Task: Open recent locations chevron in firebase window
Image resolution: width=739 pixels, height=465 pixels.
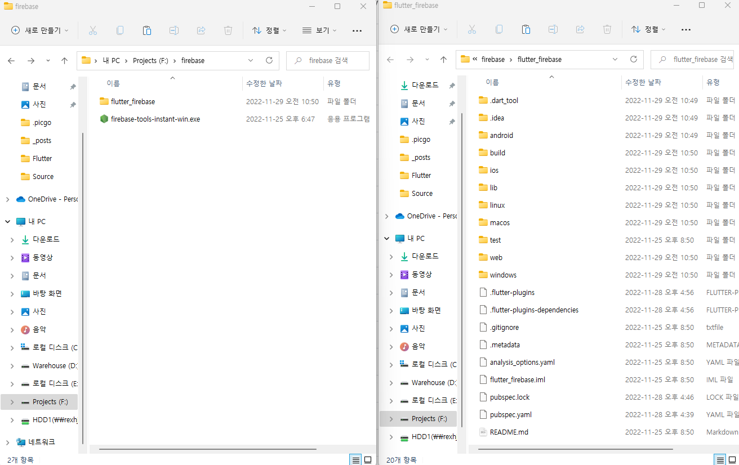Action: coord(48,60)
